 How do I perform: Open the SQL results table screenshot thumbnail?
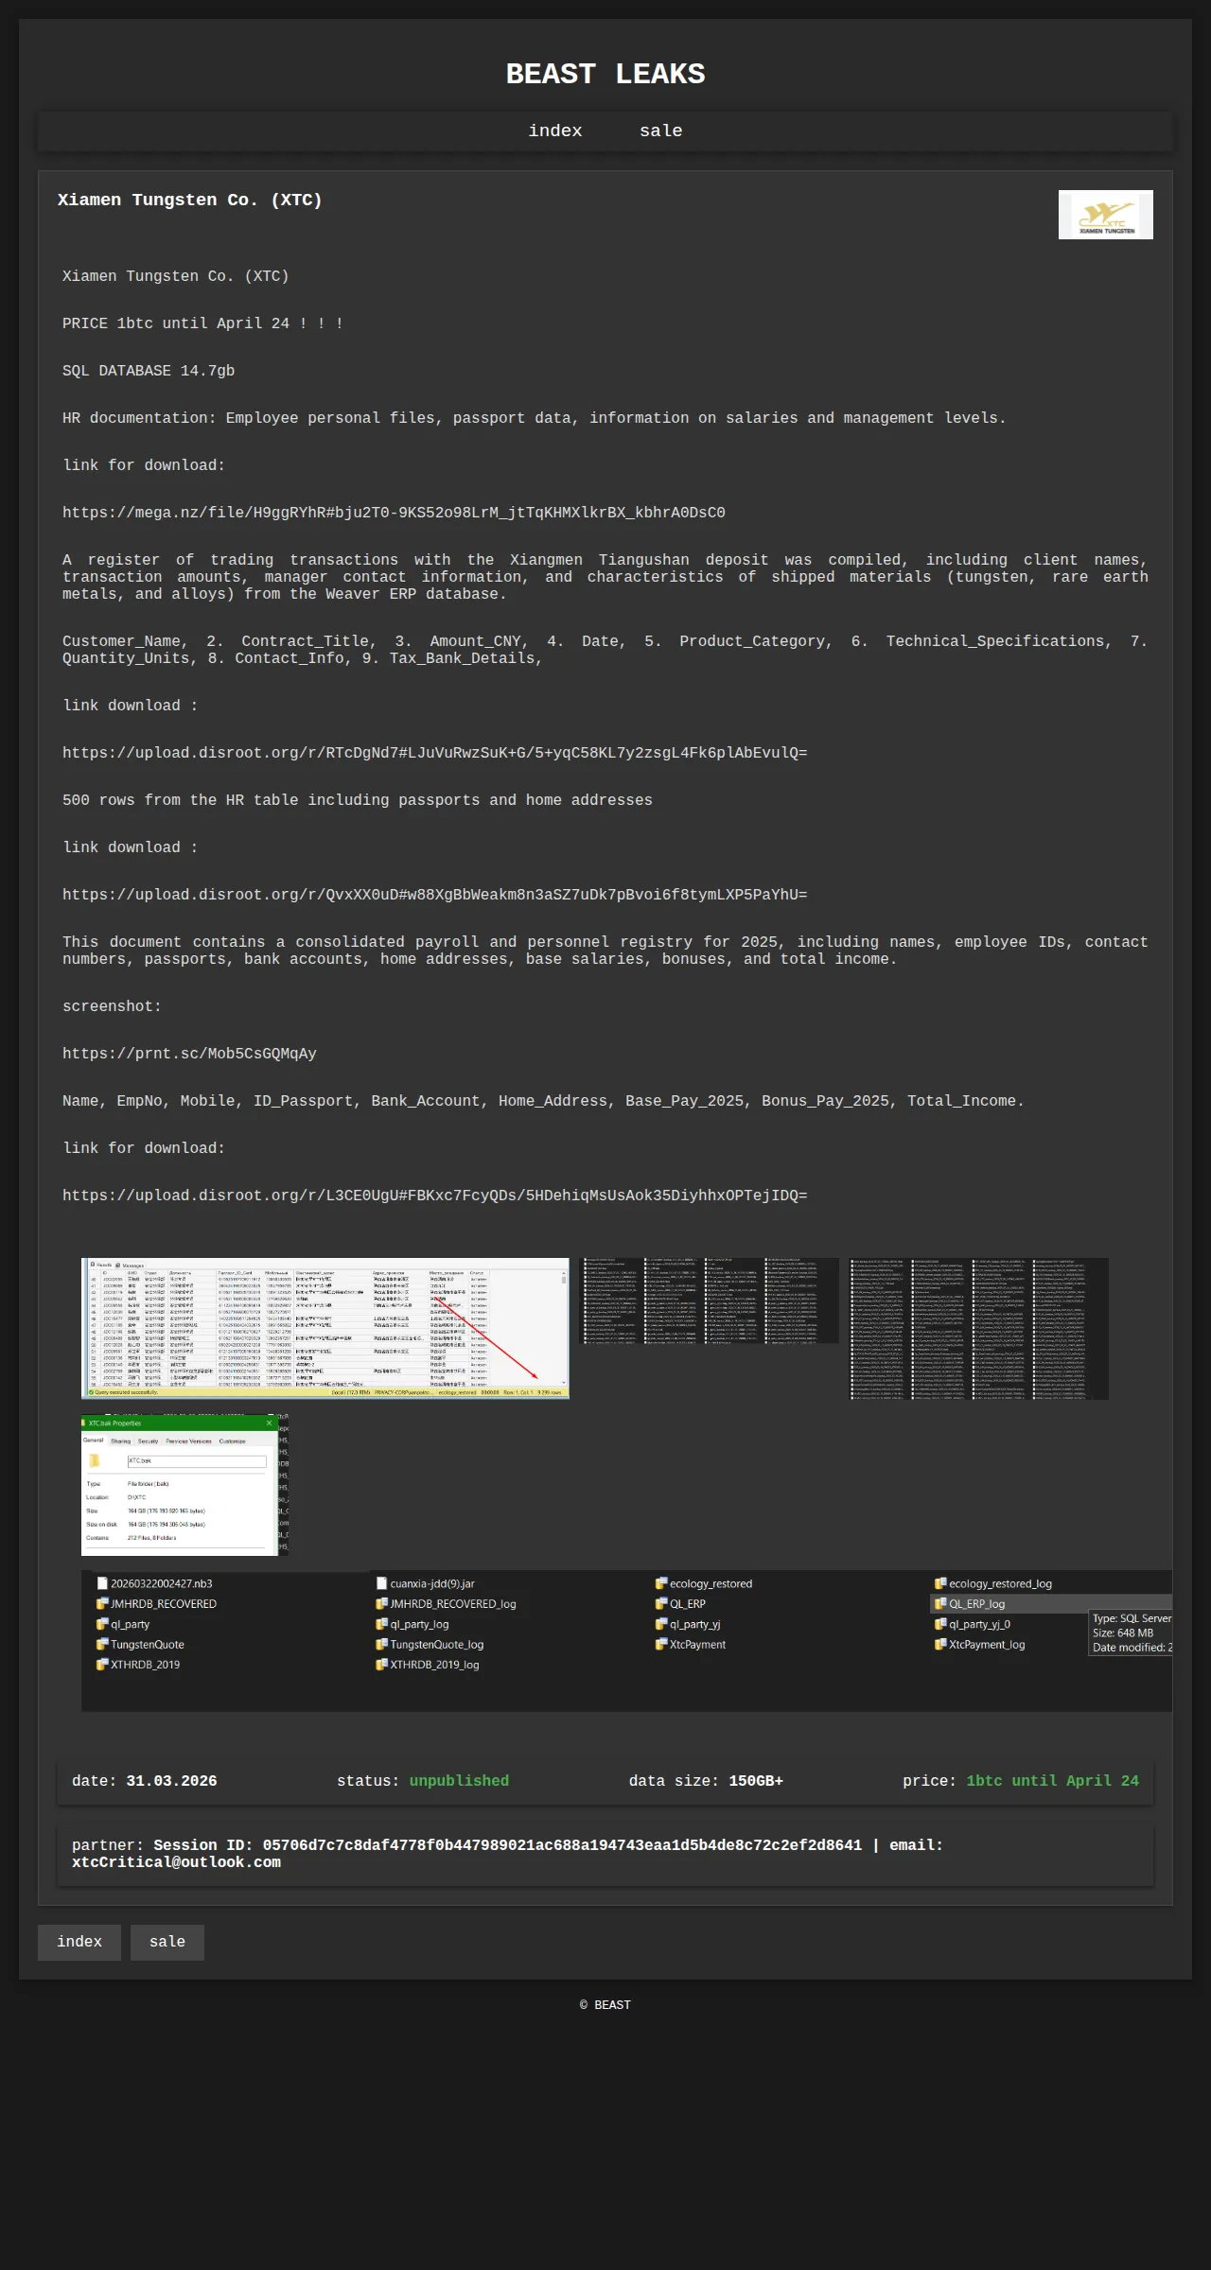(325, 1328)
